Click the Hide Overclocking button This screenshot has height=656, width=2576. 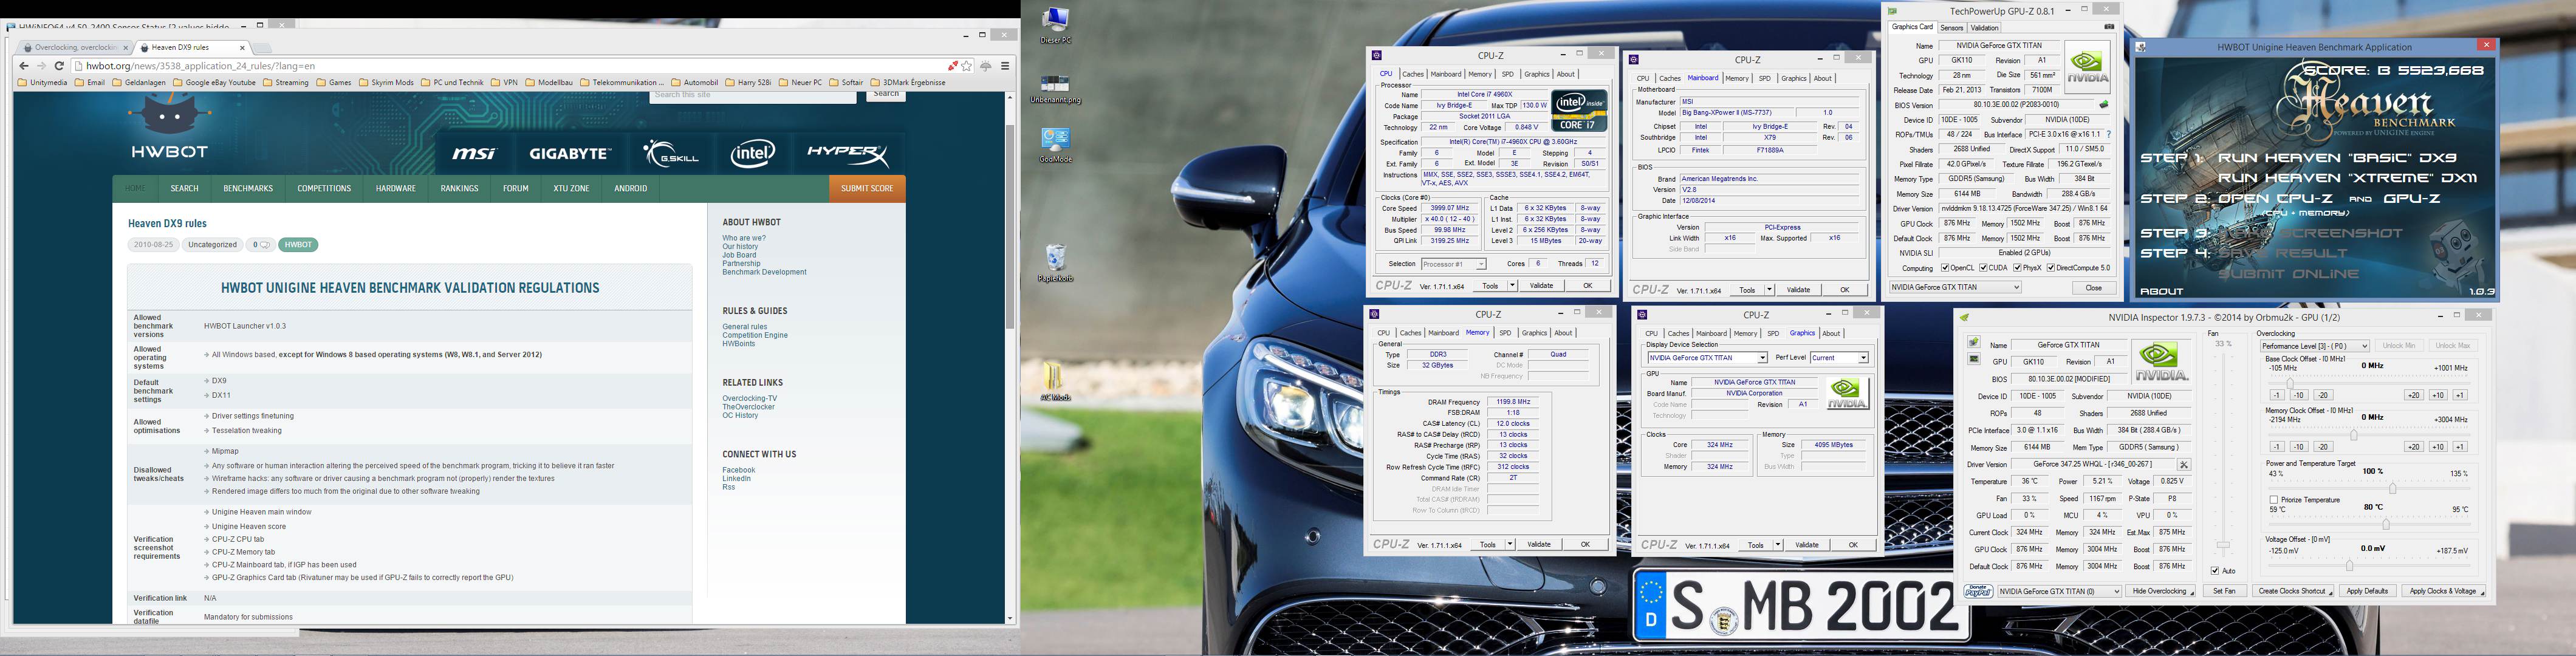click(x=2160, y=592)
